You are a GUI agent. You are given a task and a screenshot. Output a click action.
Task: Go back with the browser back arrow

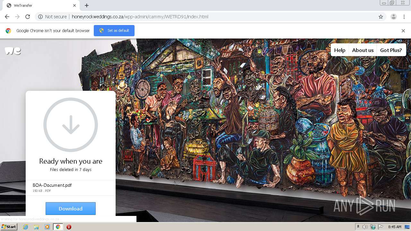7,17
